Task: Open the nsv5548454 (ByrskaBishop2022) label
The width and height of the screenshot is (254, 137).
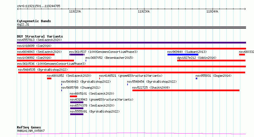Action: pos(152,82)
